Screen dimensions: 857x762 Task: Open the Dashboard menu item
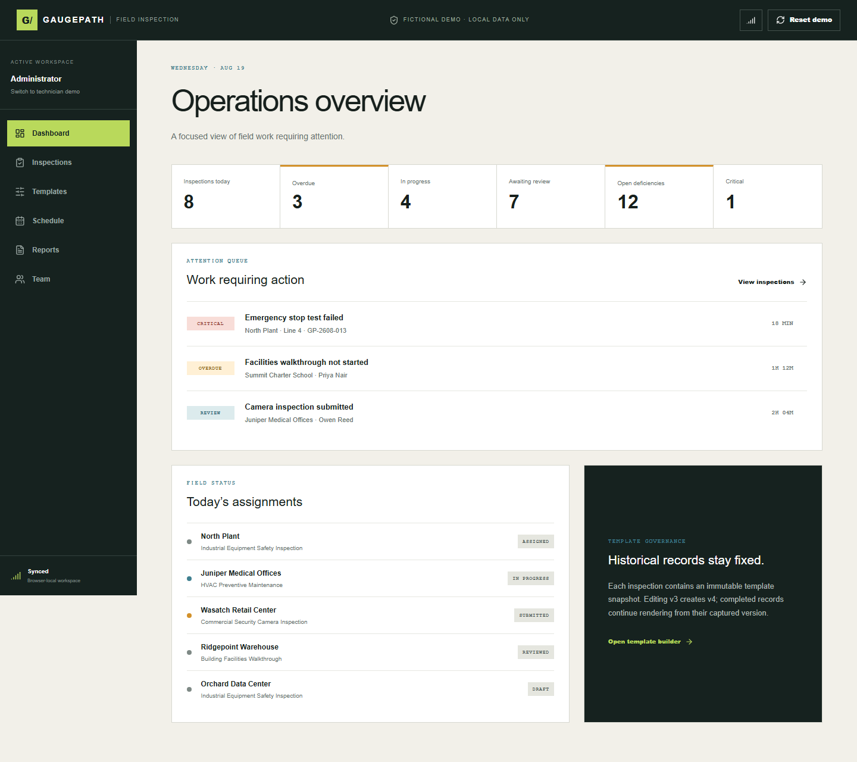point(68,133)
